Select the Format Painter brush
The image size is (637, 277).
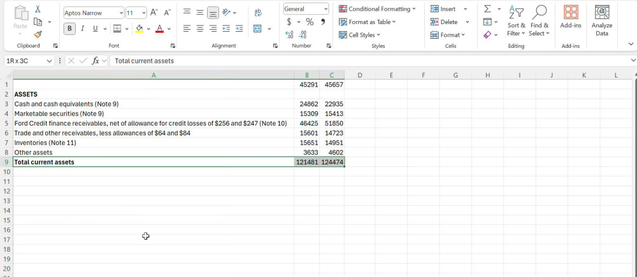point(38,34)
